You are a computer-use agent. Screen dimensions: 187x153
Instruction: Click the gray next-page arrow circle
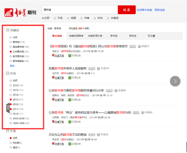click(x=175, y=81)
